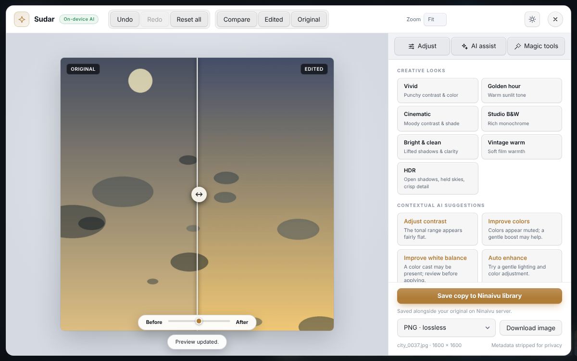Open the PNG lossless format dropdown
The image size is (577, 361).
(x=446, y=328)
